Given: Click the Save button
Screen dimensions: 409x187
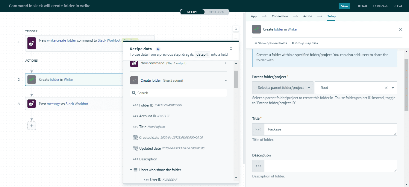Looking at the screenshot, I should (344, 6).
